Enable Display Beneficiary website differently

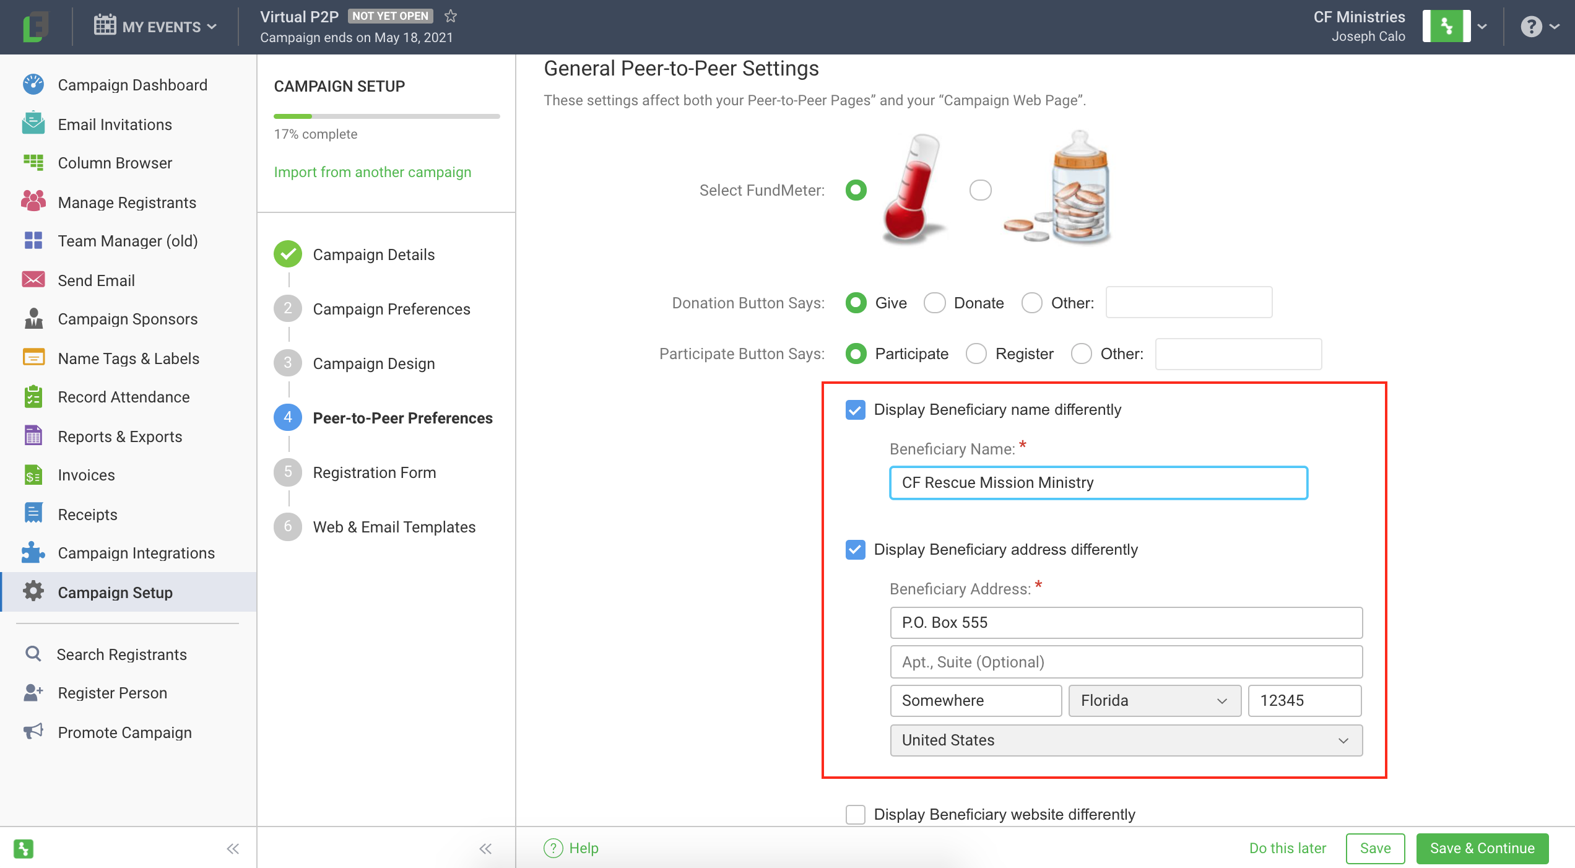(856, 814)
